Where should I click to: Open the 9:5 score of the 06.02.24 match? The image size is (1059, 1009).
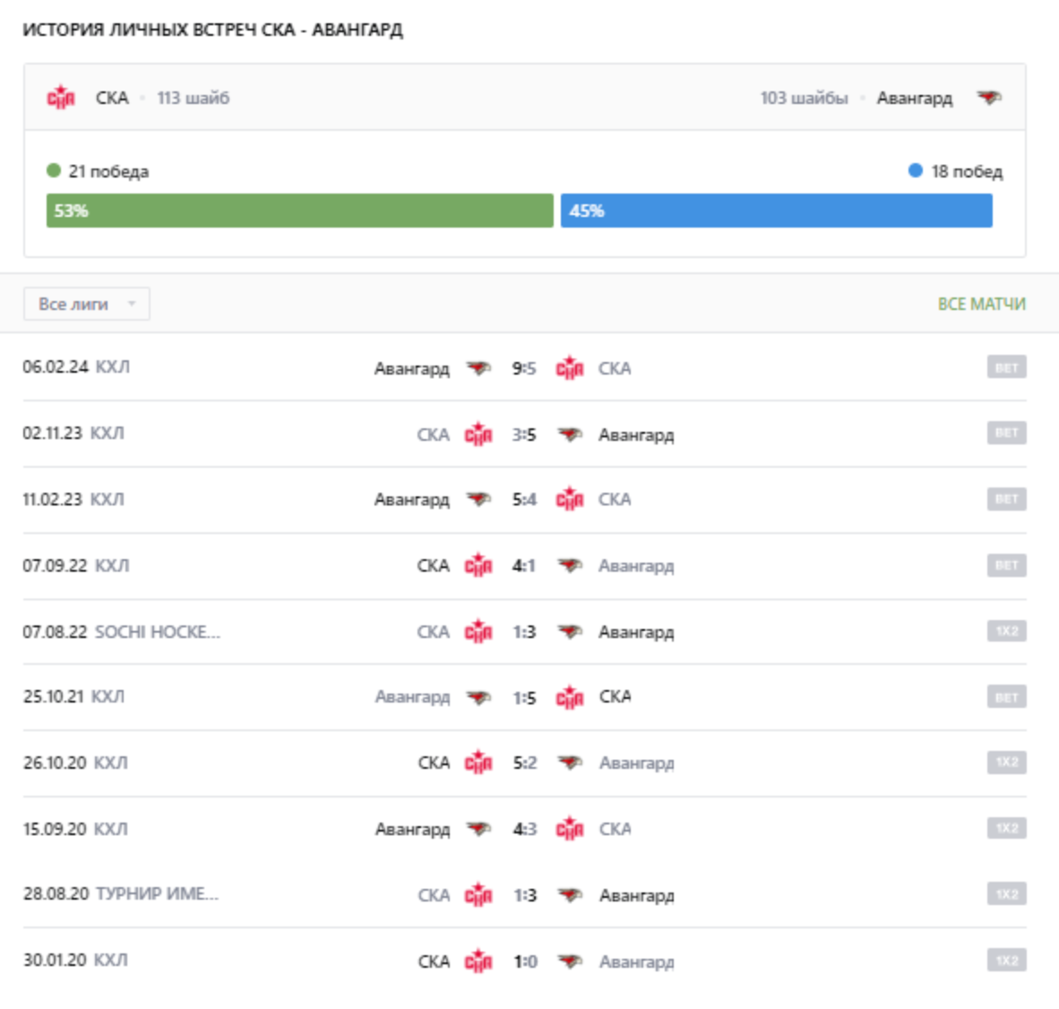click(524, 368)
